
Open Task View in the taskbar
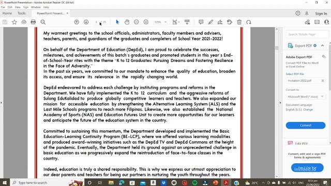click(x=100, y=182)
